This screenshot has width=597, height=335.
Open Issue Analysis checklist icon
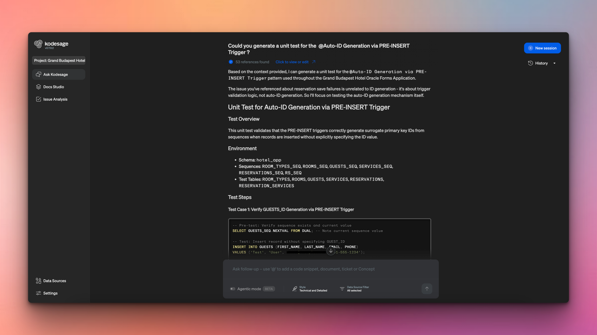[x=38, y=99]
